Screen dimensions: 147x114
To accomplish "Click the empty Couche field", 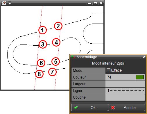I will pyautogui.click(x=125, y=97).
